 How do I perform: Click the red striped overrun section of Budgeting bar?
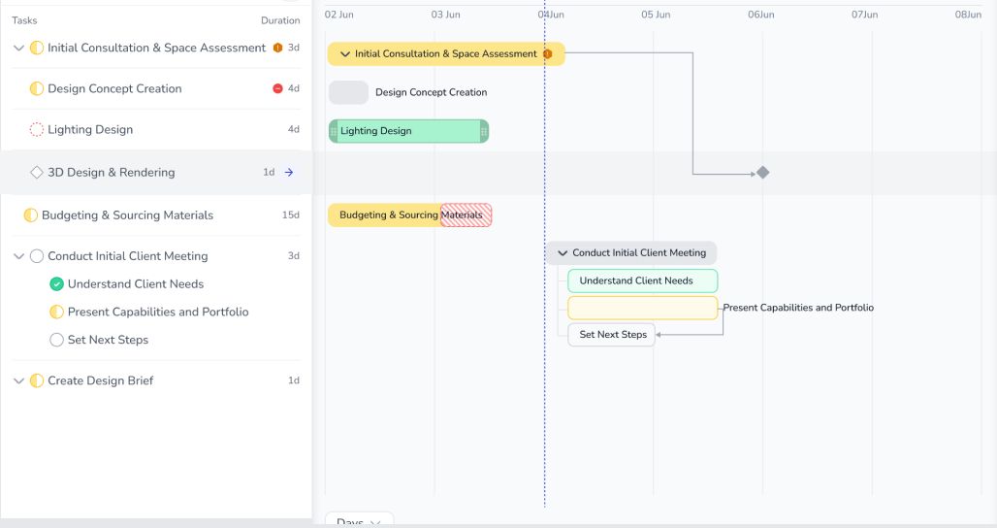[466, 215]
